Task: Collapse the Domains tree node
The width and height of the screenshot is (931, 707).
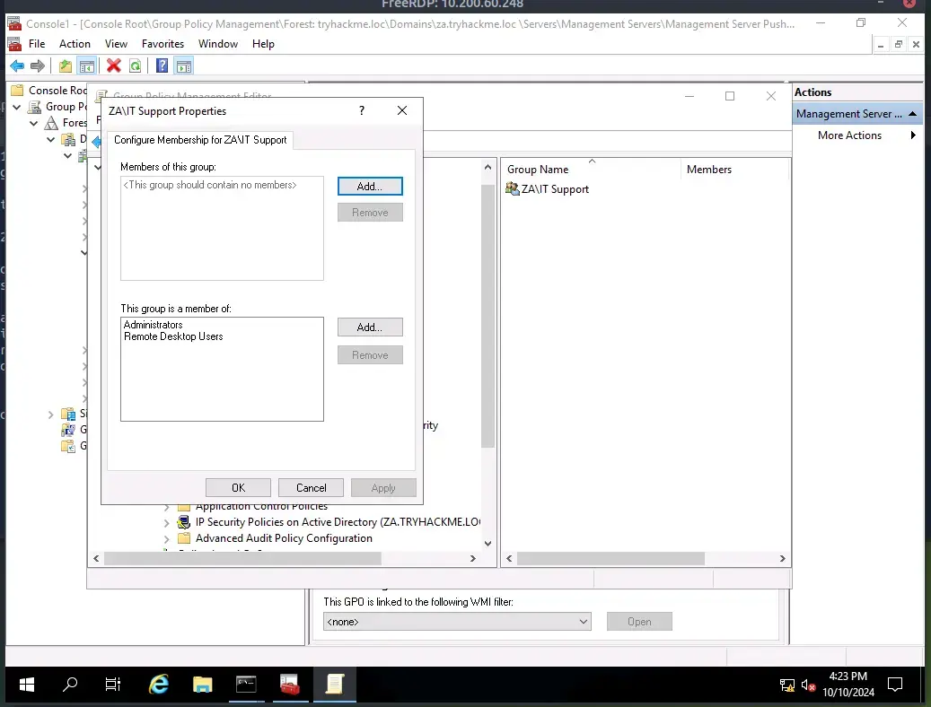Action: point(51,140)
